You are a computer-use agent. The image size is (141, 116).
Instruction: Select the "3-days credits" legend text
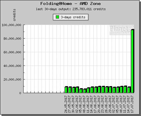73,17
